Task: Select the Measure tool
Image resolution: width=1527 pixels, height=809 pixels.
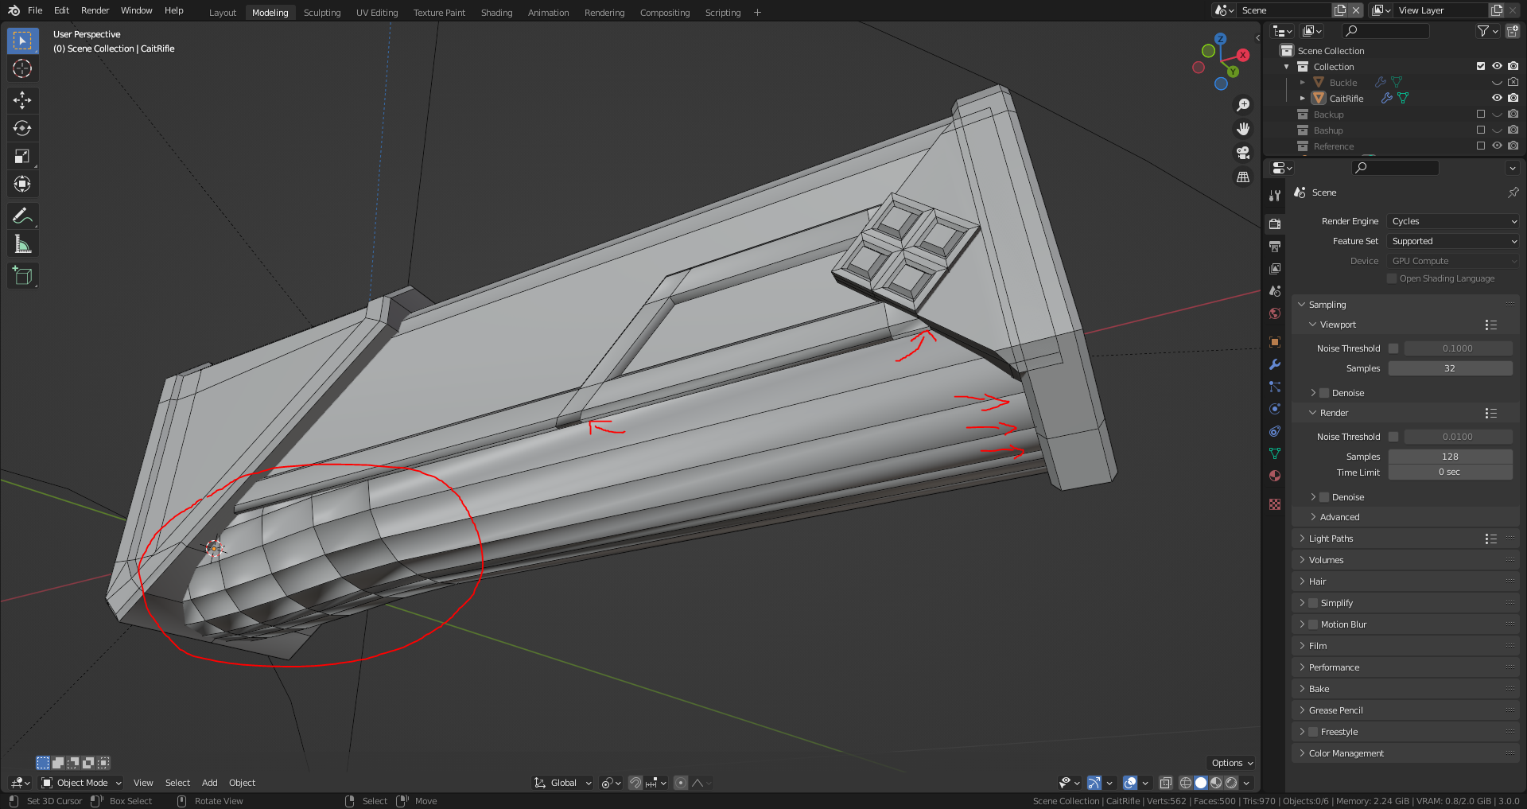Action: coord(22,244)
